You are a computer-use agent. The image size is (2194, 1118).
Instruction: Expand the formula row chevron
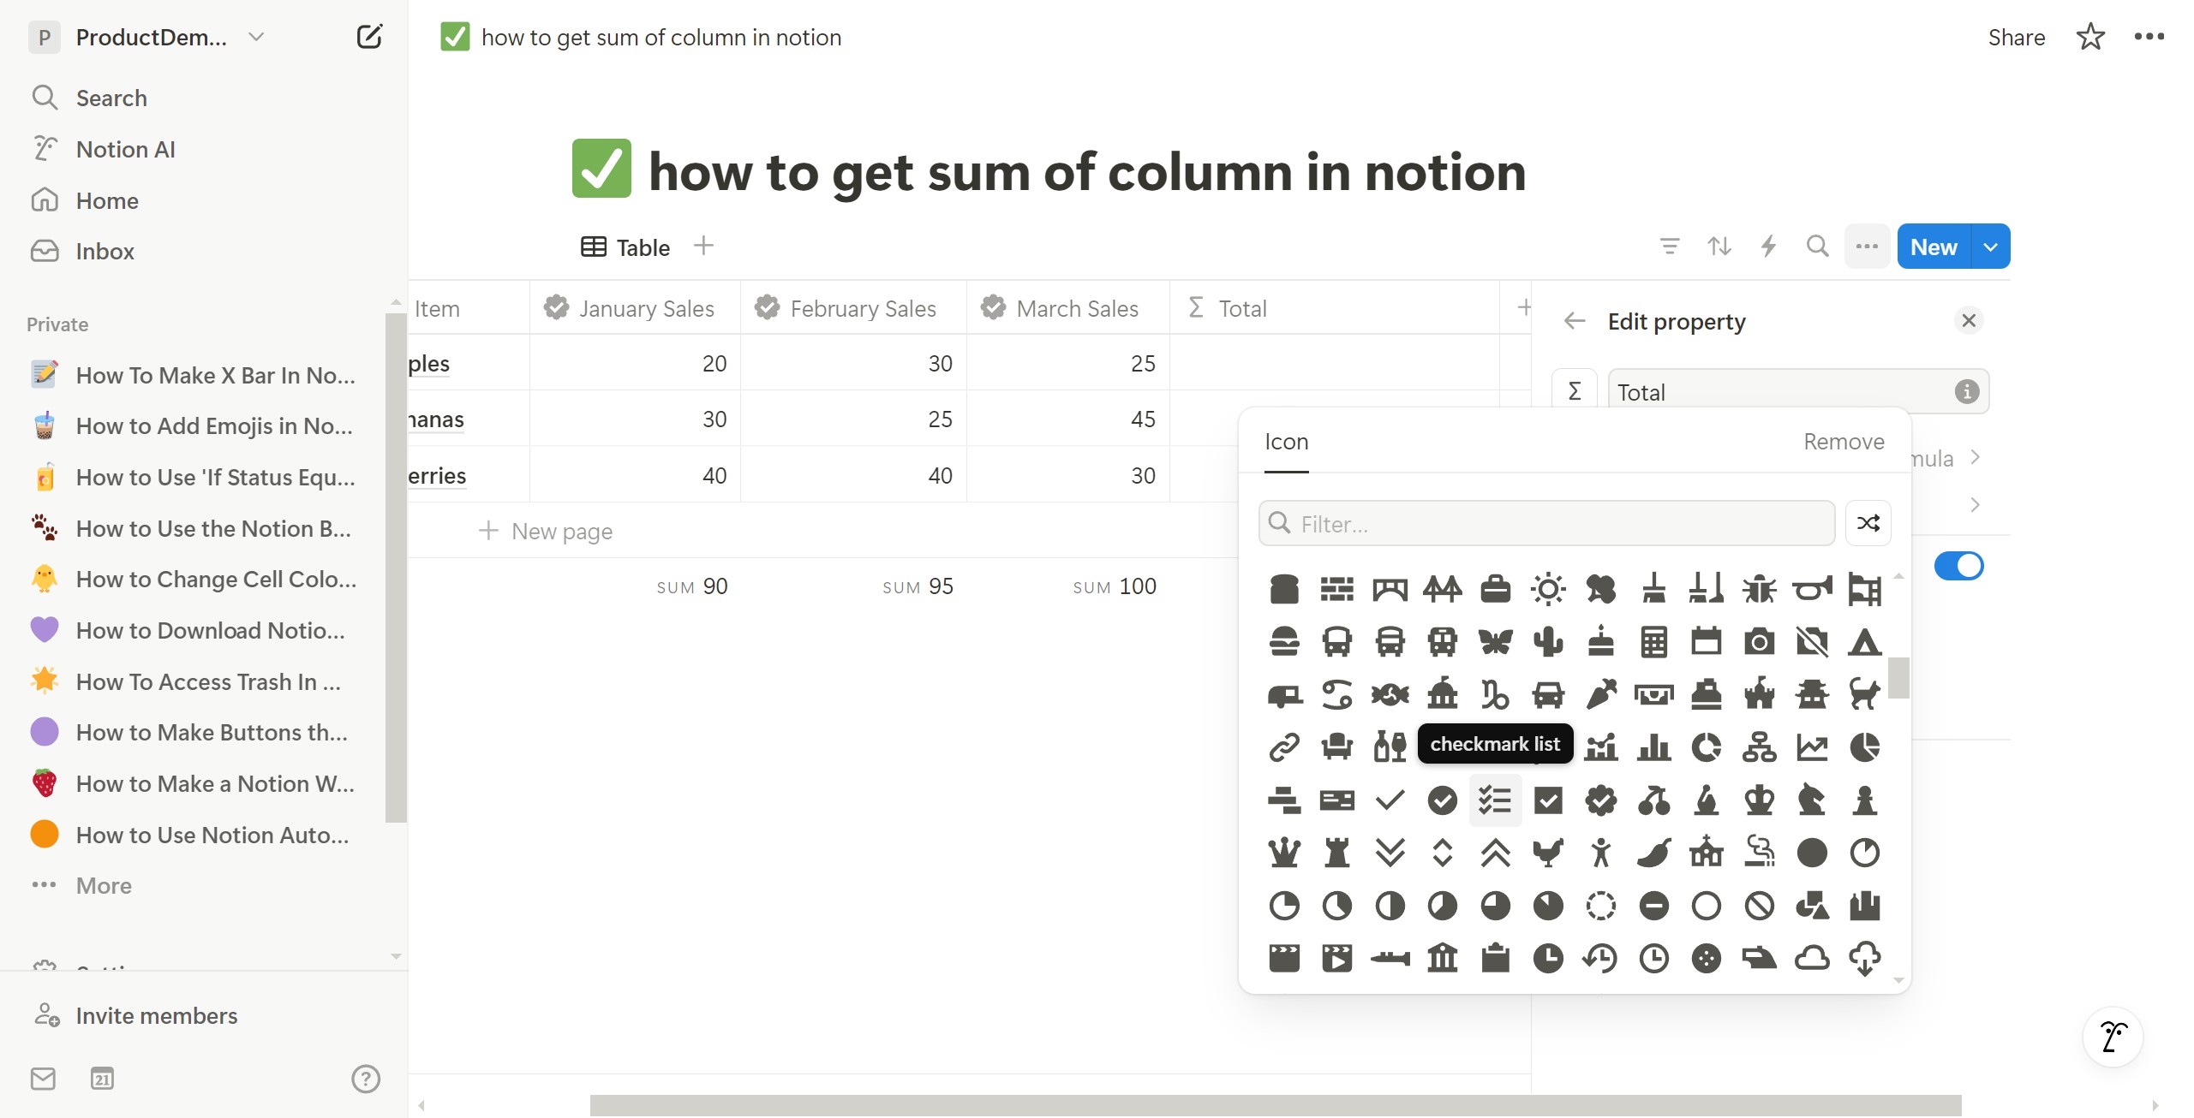(1975, 457)
